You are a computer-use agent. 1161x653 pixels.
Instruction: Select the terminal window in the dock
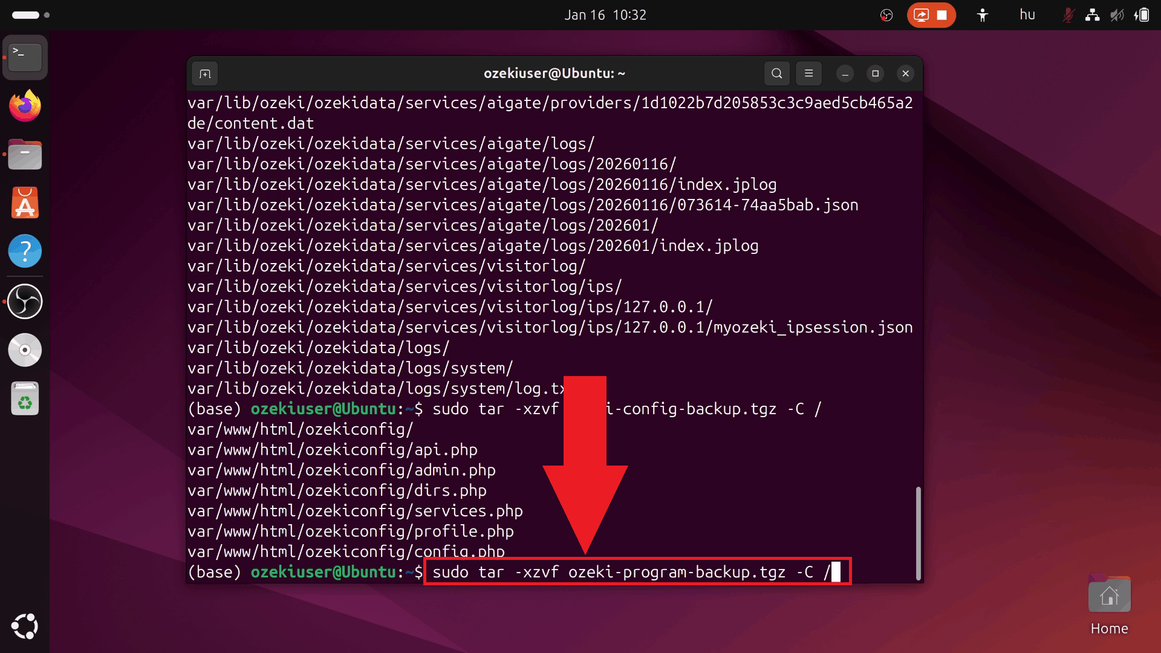[25, 56]
